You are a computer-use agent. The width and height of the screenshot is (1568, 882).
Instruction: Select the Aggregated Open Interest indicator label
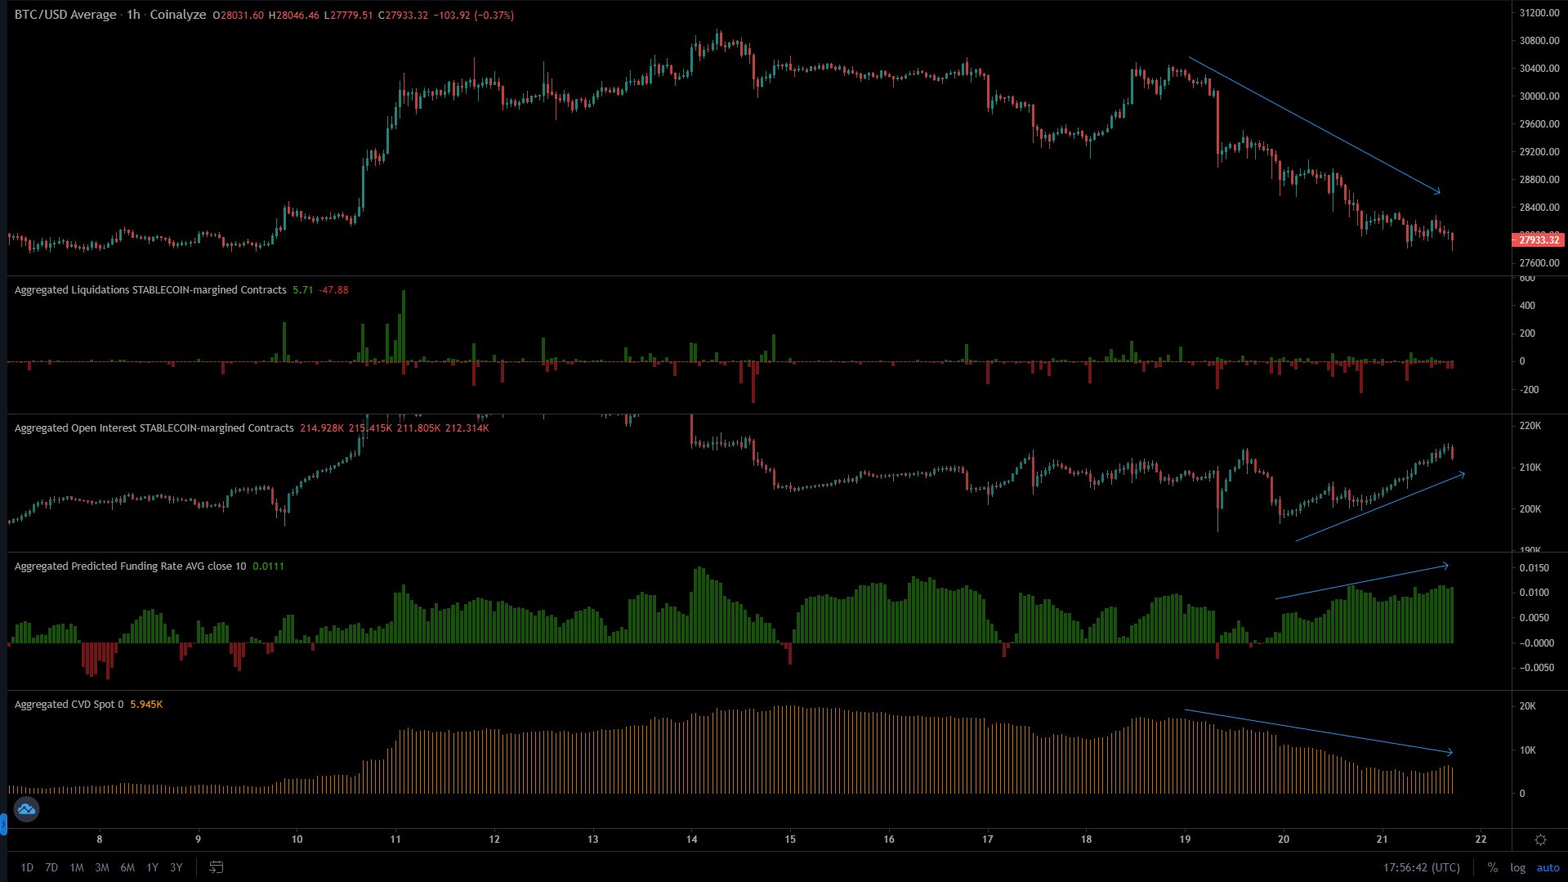[150, 428]
